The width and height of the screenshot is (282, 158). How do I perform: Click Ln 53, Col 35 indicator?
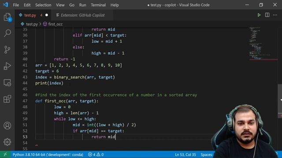(186, 154)
